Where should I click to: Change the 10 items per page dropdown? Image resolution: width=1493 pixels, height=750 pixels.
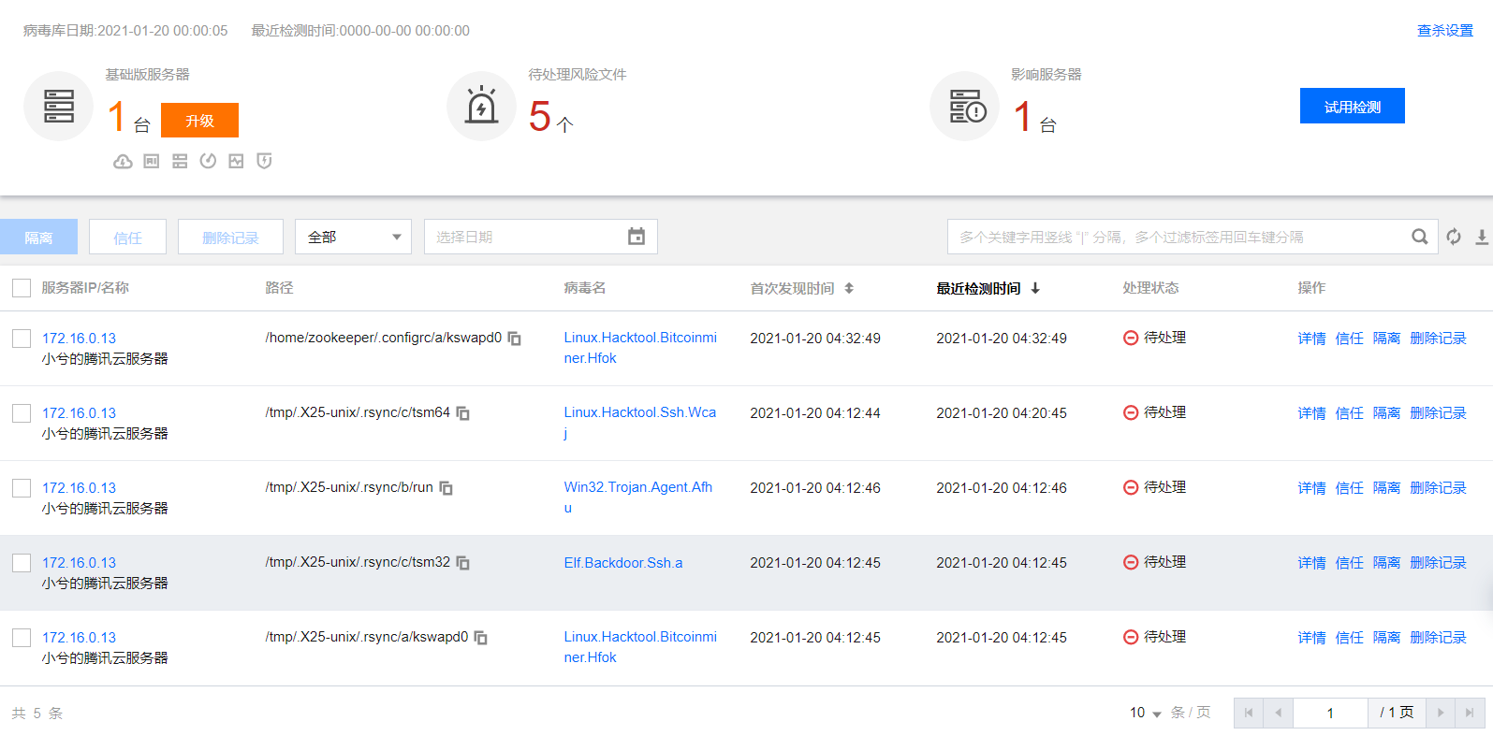click(x=1146, y=713)
